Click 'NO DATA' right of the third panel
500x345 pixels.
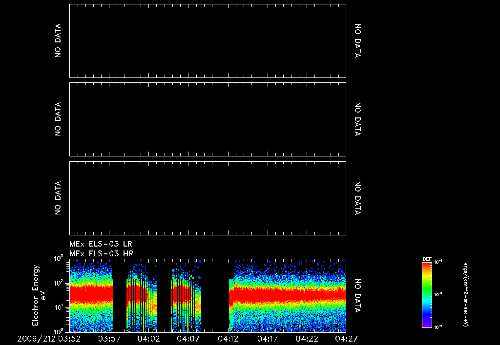click(358, 198)
